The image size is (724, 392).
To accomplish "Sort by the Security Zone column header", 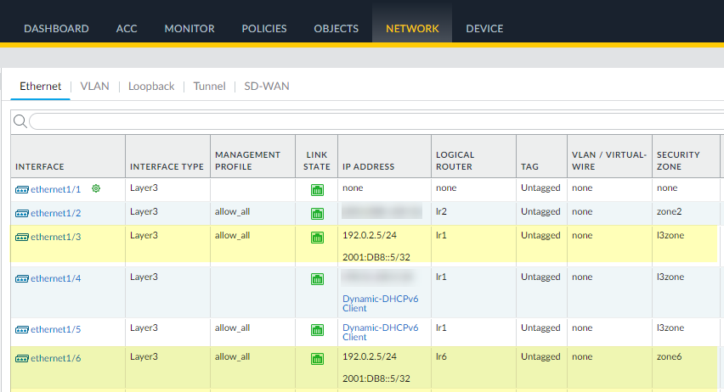I will (x=678, y=160).
